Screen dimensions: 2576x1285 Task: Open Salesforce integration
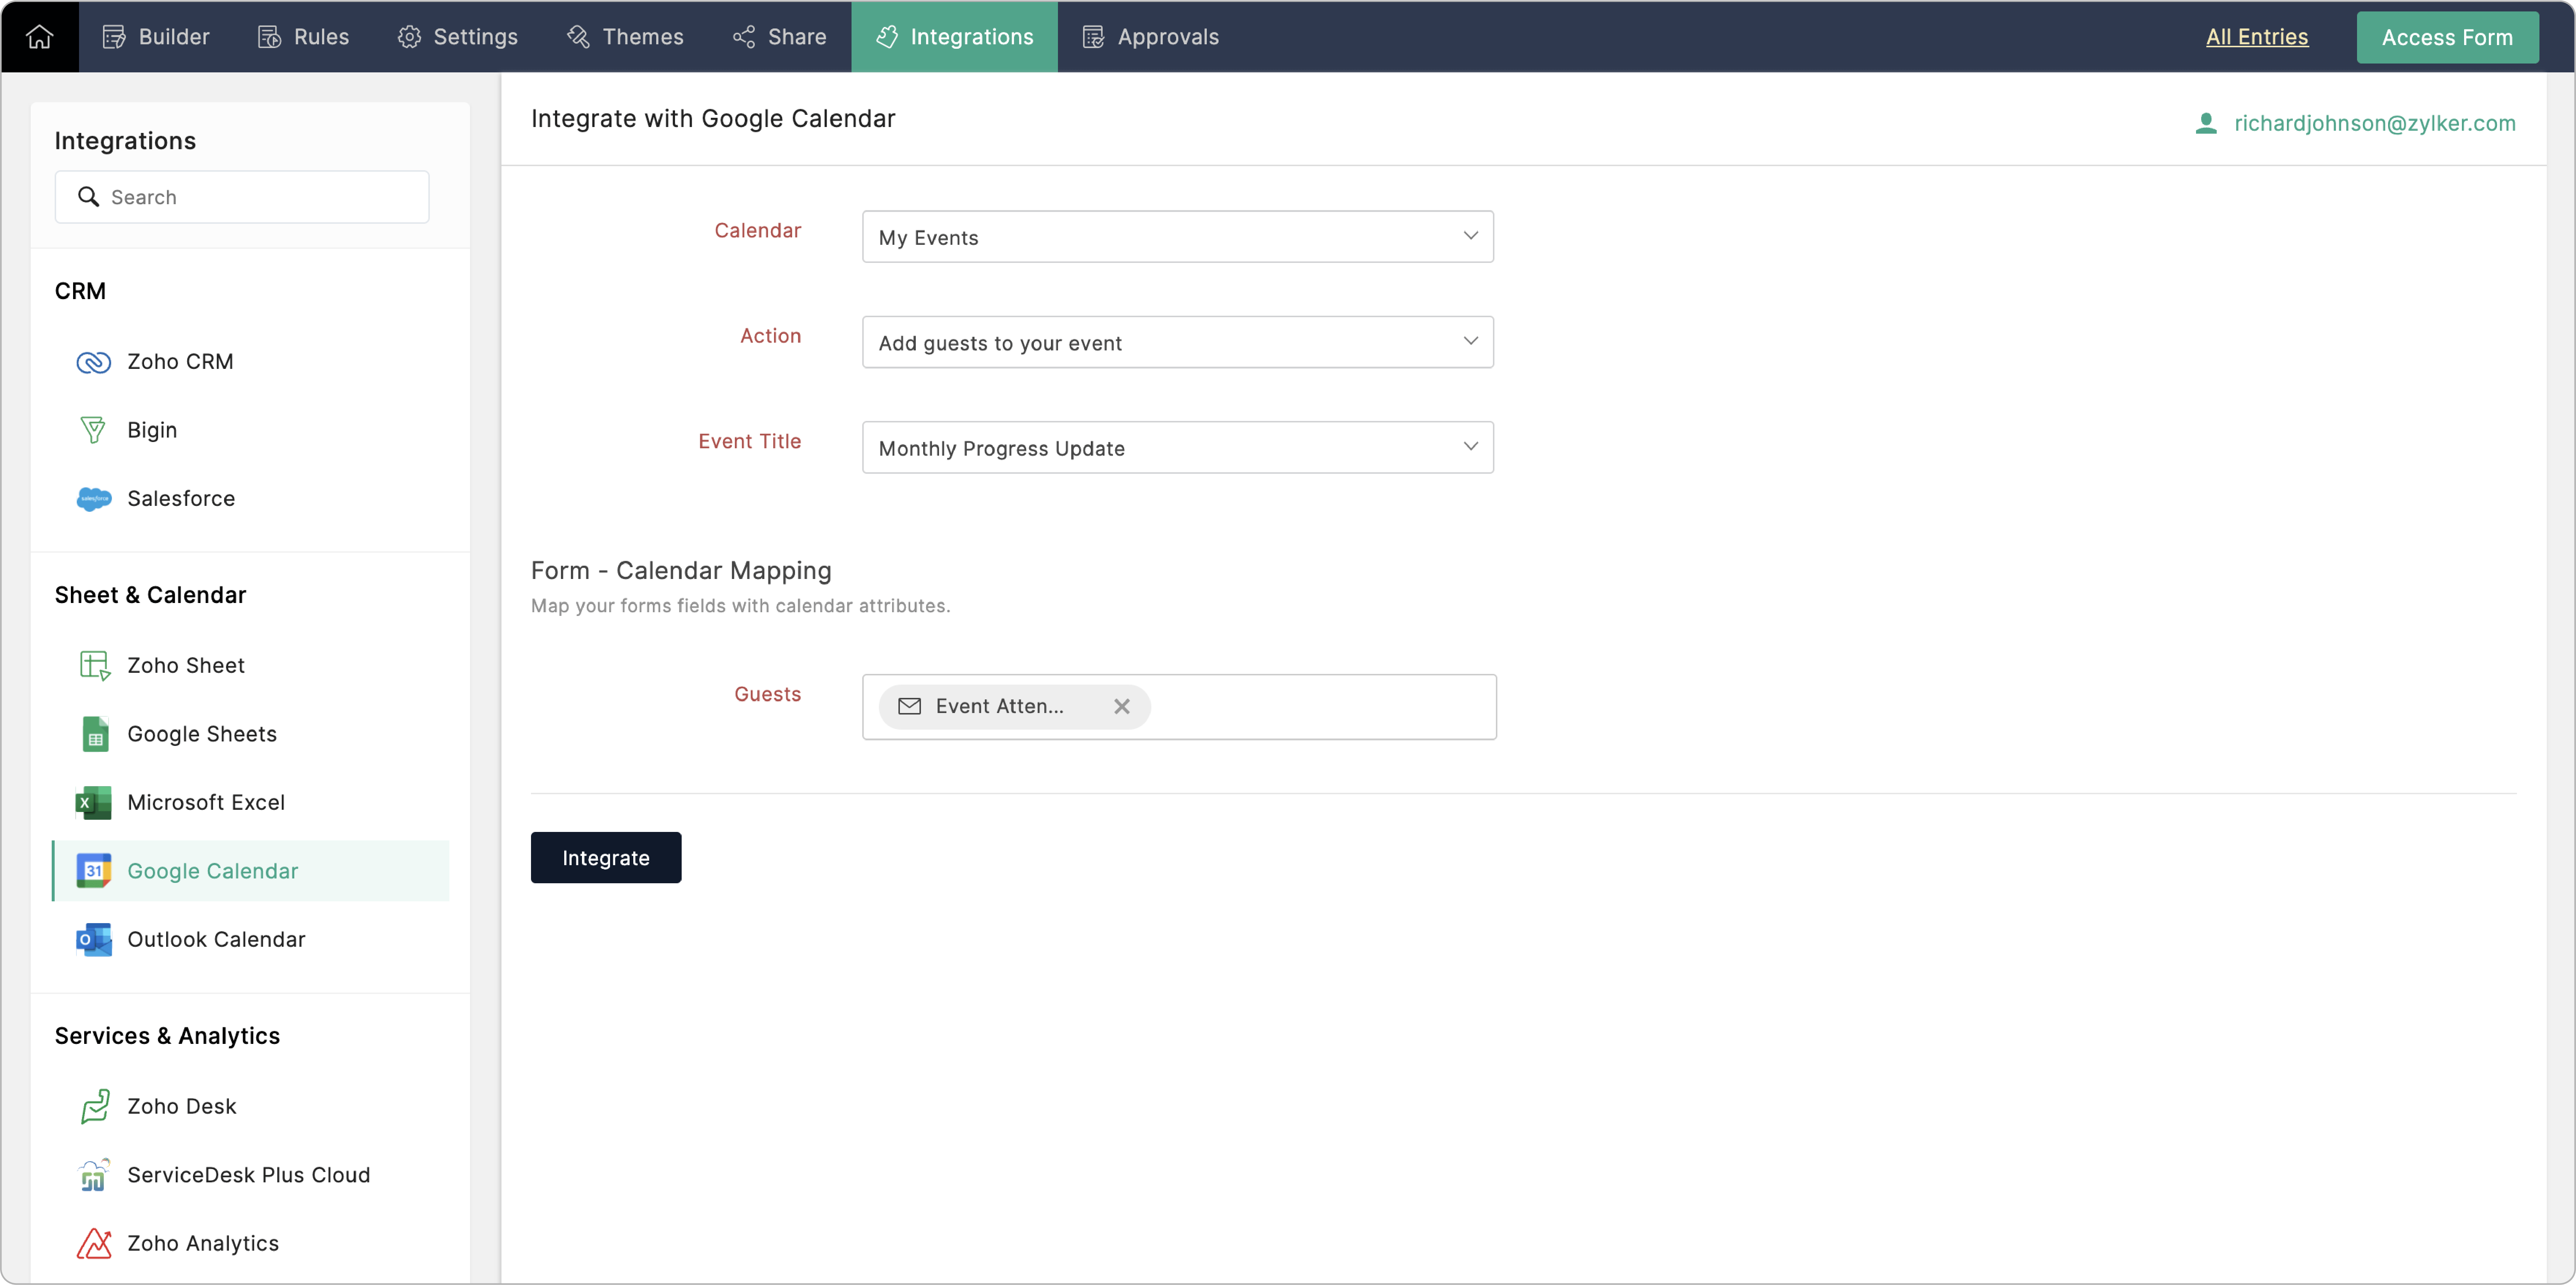(x=181, y=498)
